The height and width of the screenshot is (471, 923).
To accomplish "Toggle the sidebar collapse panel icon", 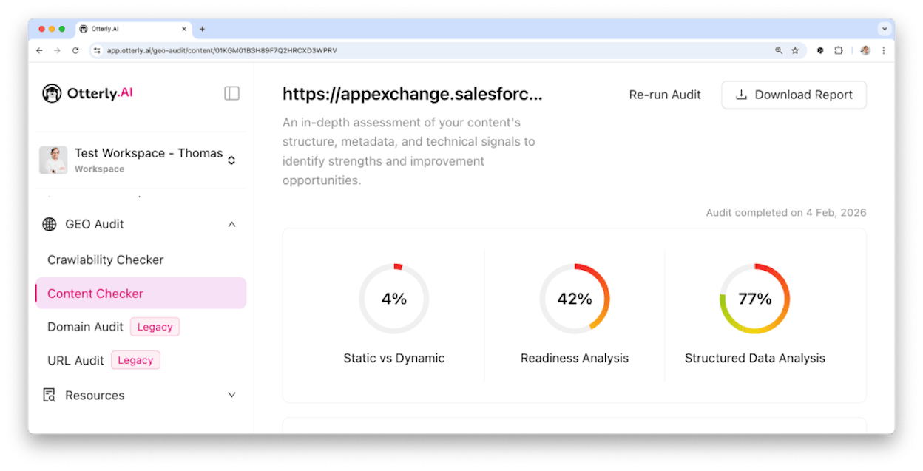I will click(x=231, y=93).
